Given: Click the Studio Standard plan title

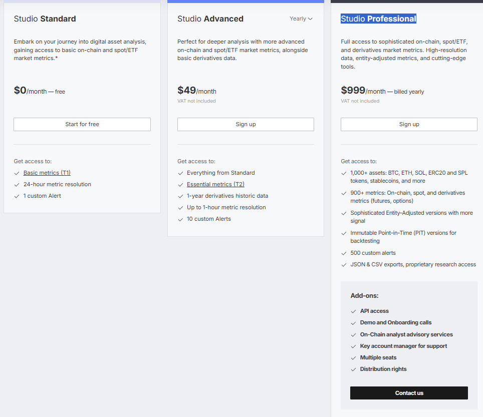Looking at the screenshot, I should 45,19.
